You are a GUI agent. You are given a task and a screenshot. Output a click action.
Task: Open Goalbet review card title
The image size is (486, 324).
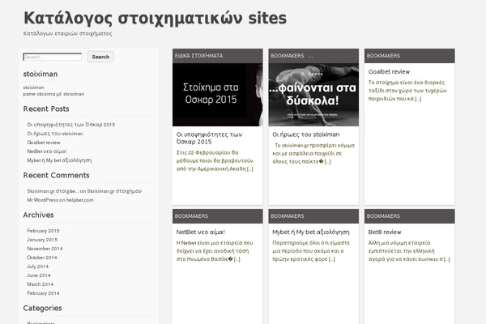pos(389,71)
